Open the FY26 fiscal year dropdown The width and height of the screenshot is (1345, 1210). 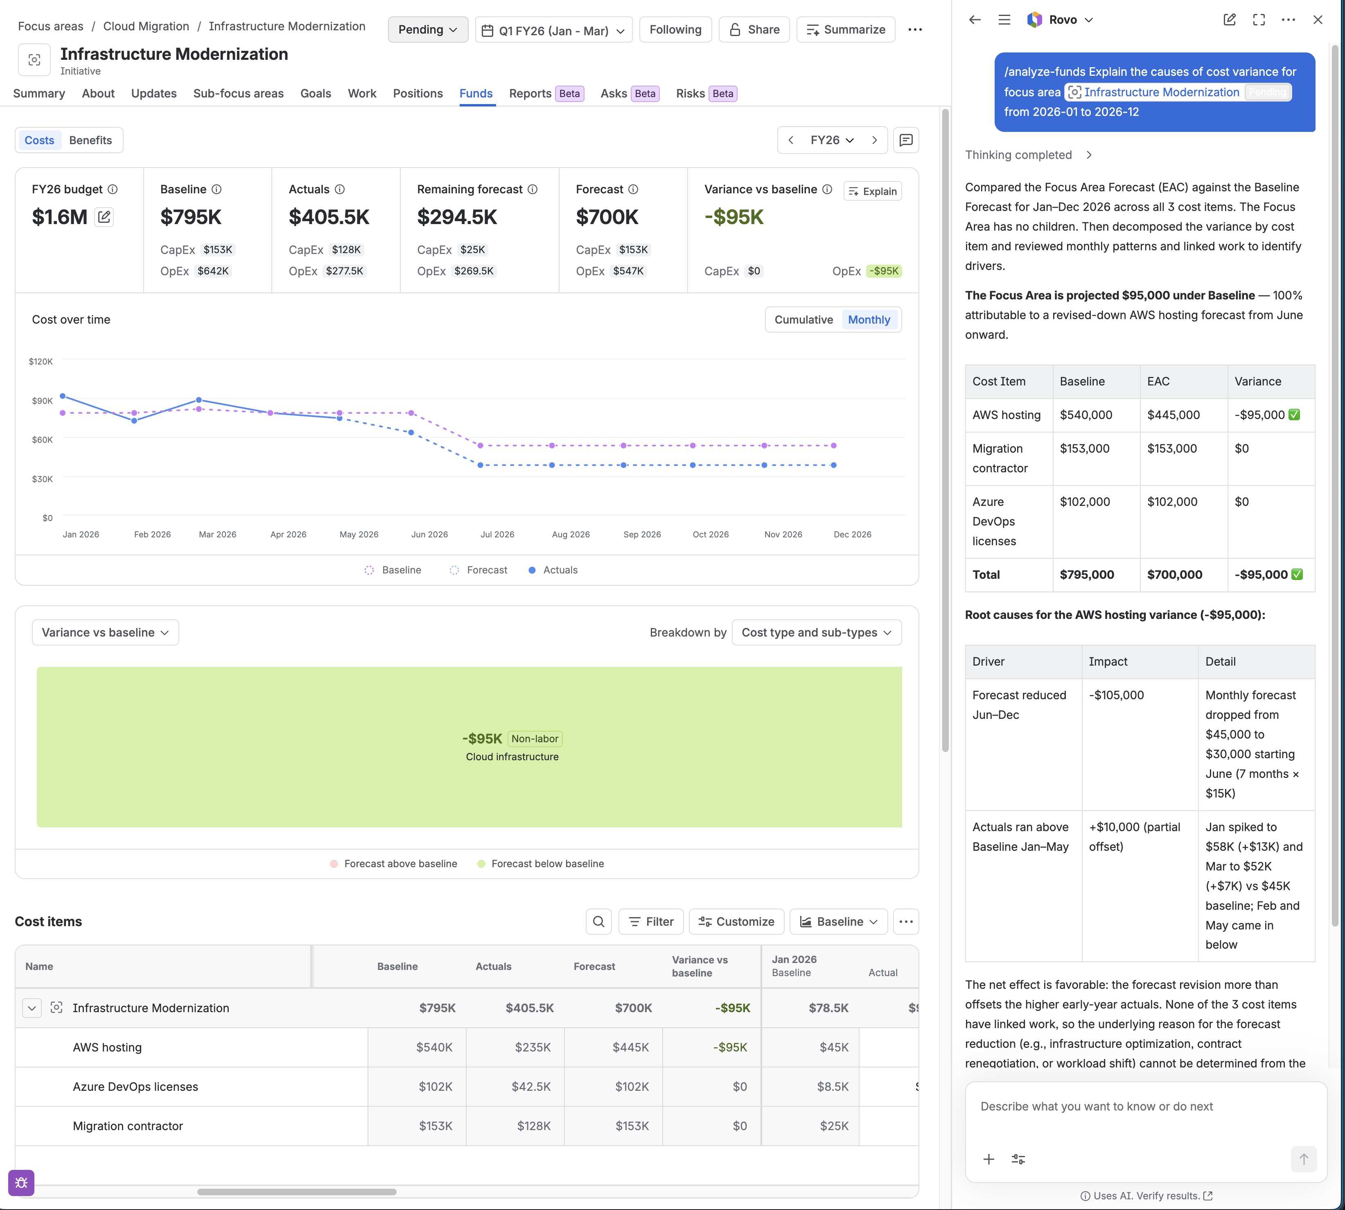pos(832,140)
